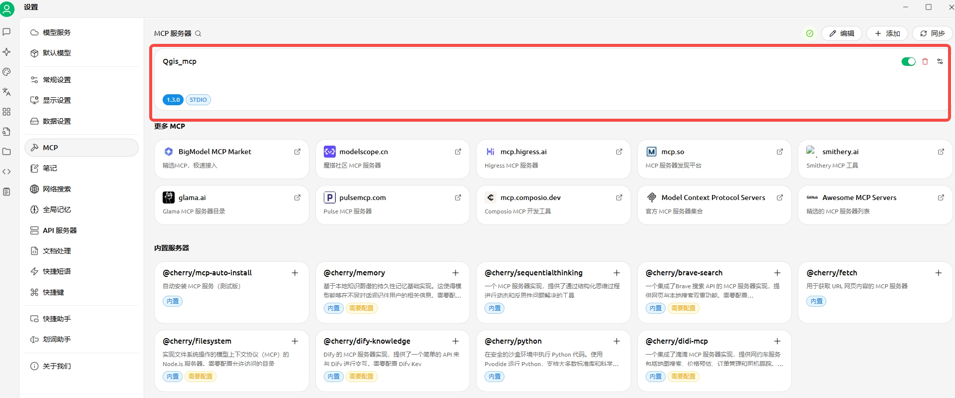
Task: Open the notes clipboard sidebar icon
Action: 6,192
